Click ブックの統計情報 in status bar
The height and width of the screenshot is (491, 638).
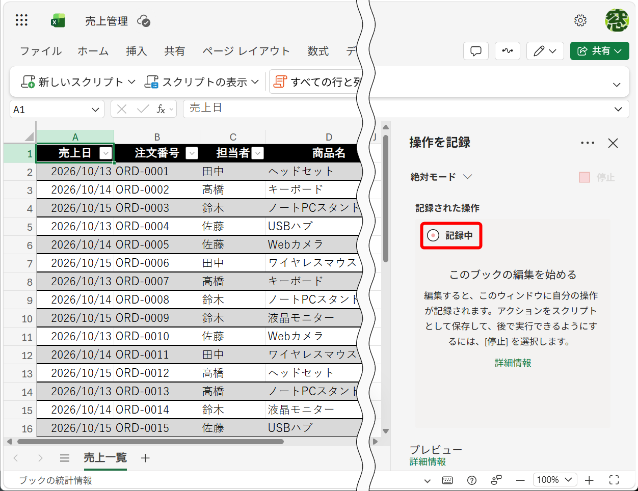[x=56, y=480]
